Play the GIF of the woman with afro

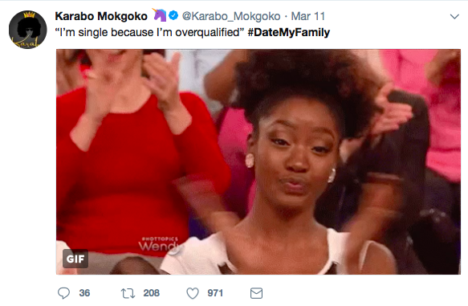coord(258,161)
